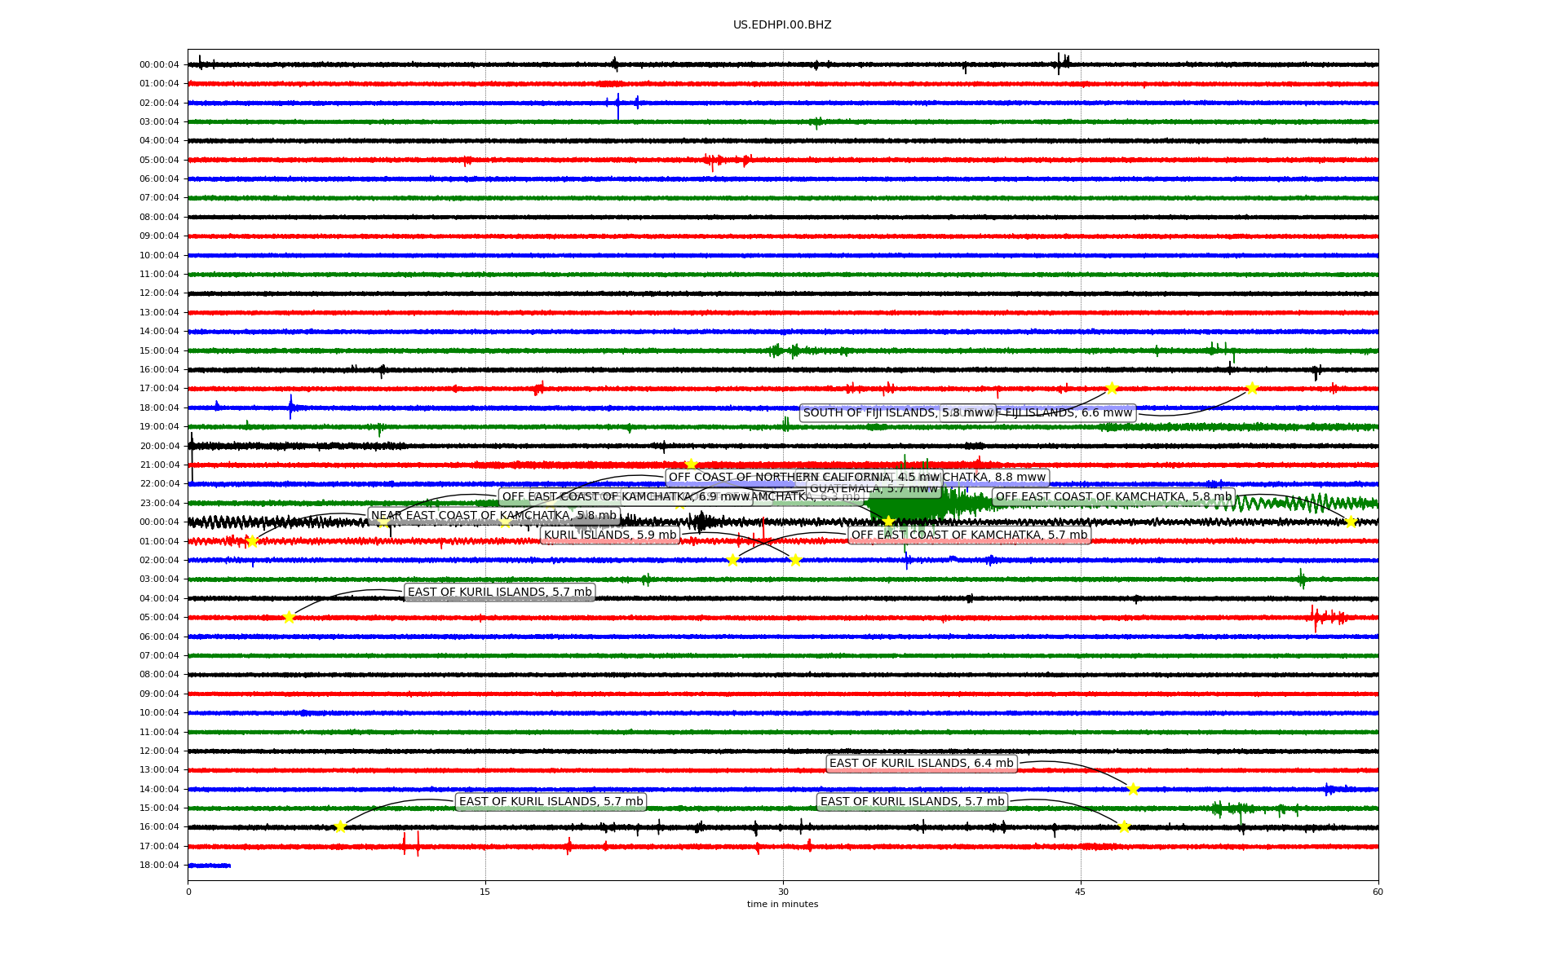Click star marker linked to NEAR EAST COAST KAMCHATKA 5.8 mb

point(251,541)
